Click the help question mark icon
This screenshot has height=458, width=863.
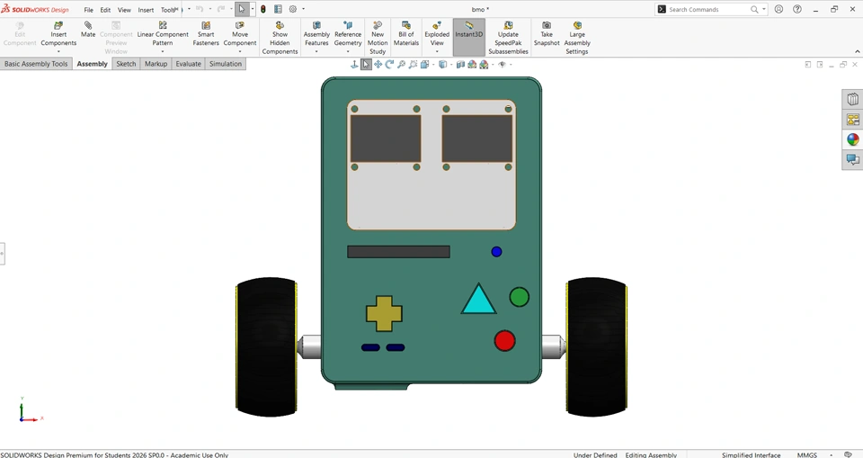click(797, 9)
